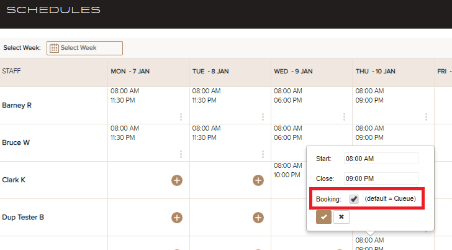Confirm schedule with the checkmark button
The height and width of the screenshot is (250, 452).
[x=323, y=217]
